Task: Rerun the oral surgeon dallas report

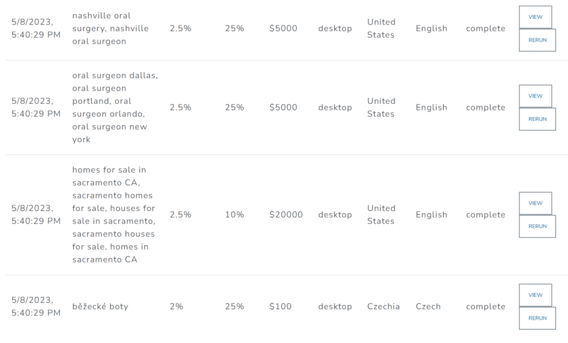Action: [537, 119]
